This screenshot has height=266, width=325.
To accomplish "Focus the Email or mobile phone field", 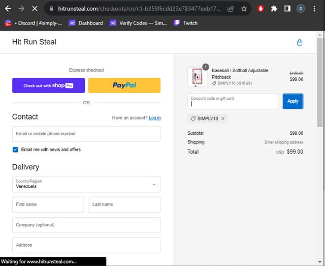I will pyautogui.click(x=86, y=134).
